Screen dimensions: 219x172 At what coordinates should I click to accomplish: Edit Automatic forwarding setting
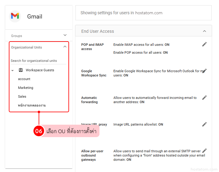(x=204, y=98)
